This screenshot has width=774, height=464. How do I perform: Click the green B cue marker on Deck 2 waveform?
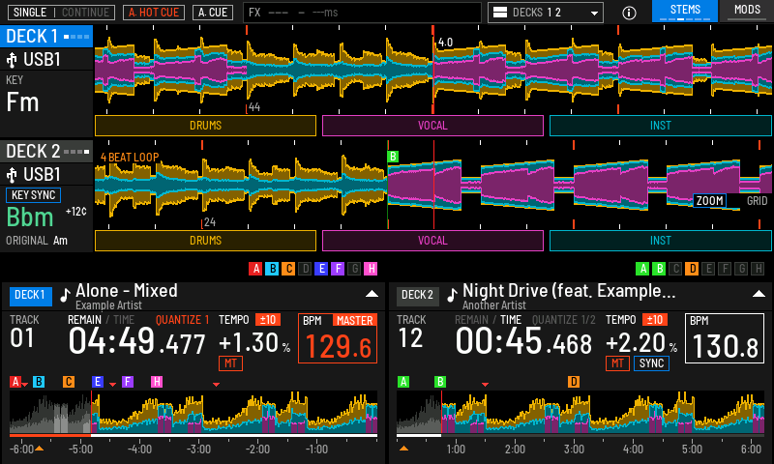393,157
